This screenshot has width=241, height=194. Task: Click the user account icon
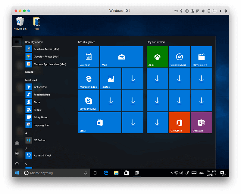tap(17, 143)
